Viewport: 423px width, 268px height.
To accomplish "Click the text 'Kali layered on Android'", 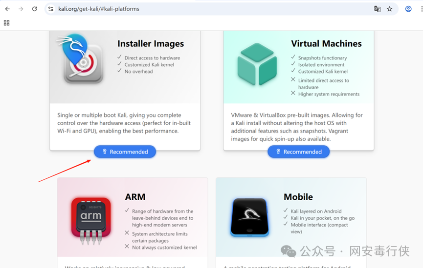I will tap(316, 211).
